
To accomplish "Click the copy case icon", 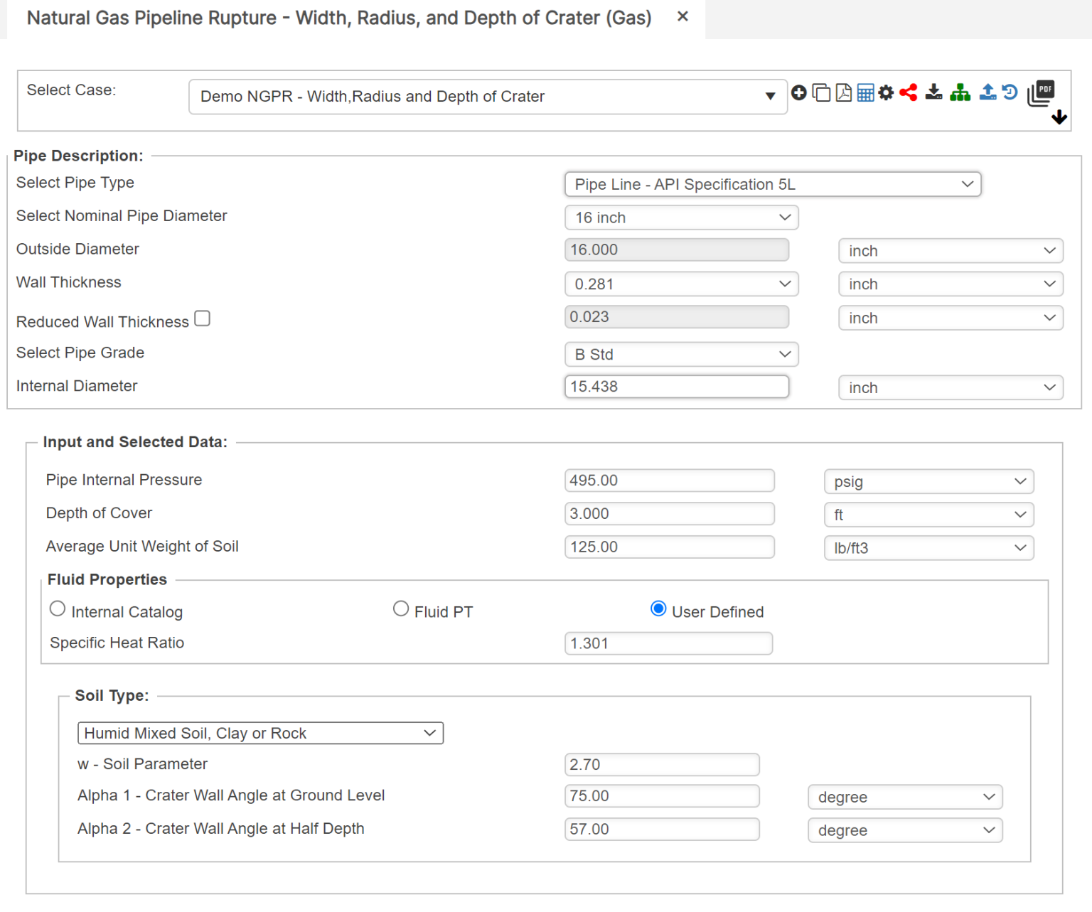I will click(821, 93).
